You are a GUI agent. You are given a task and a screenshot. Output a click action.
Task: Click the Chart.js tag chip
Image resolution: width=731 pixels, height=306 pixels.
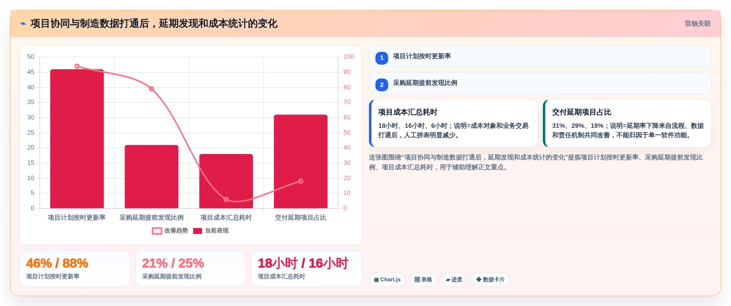[x=387, y=279]
